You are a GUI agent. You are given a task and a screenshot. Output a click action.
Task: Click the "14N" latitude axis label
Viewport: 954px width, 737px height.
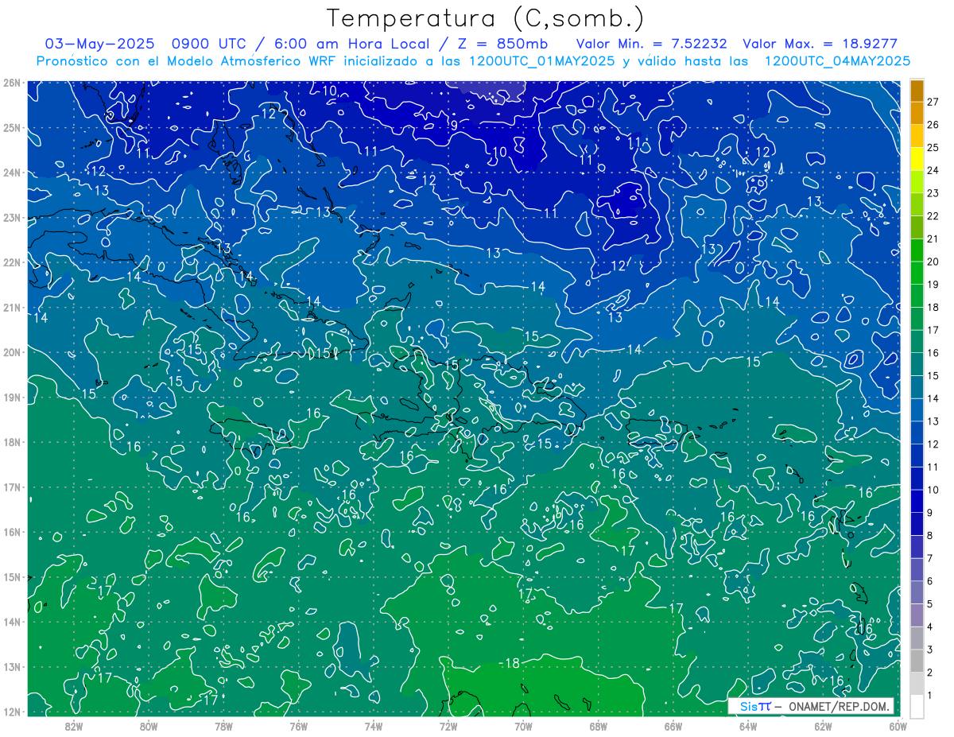pos(11,622)
